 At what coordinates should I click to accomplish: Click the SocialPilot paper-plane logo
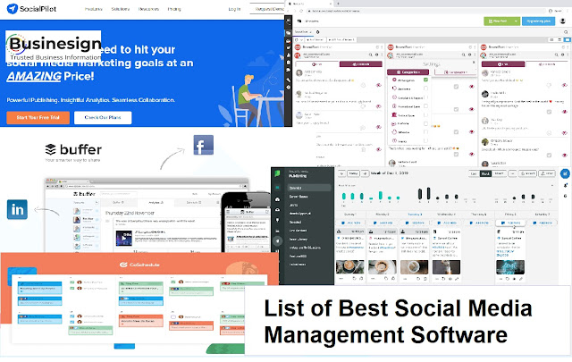point(13,8)
